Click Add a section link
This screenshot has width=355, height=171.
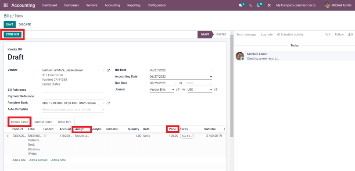click(x=39, y=160)
